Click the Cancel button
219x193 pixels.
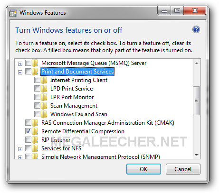coord(183,169)
